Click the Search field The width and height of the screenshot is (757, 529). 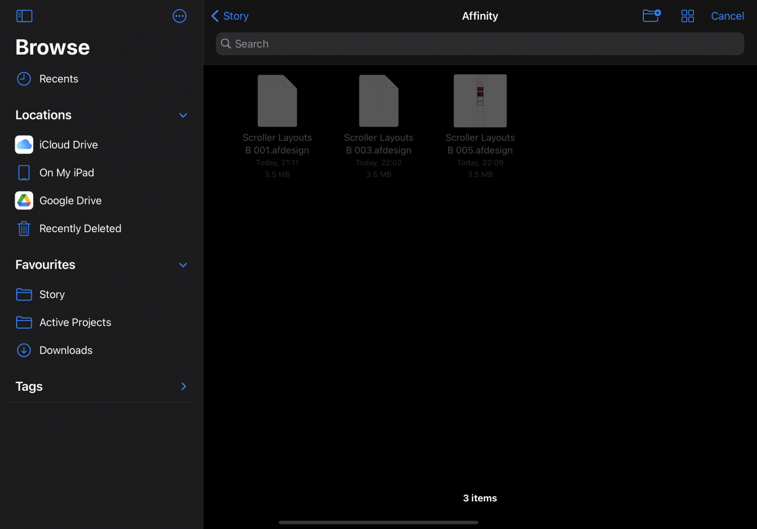(479, 44)
